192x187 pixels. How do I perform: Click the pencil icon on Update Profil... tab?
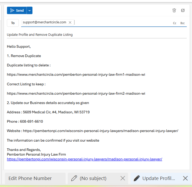point(137,178)
